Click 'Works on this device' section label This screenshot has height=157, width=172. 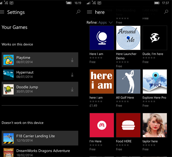coord(17,44)
